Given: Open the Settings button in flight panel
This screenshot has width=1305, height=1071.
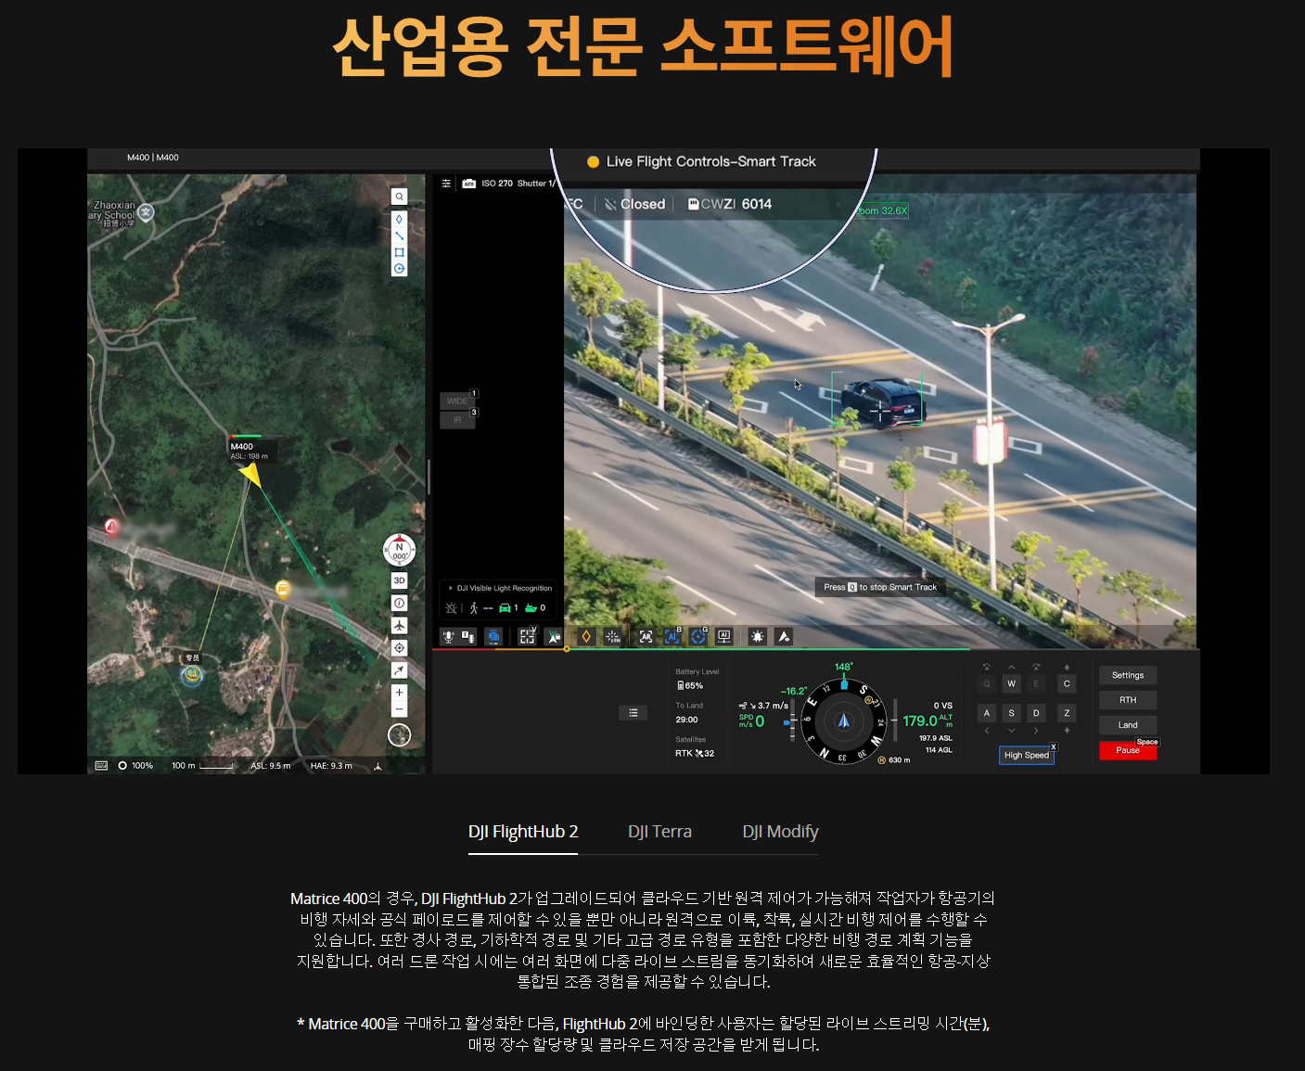Looking at the screenshot, I should point(1128,675).
